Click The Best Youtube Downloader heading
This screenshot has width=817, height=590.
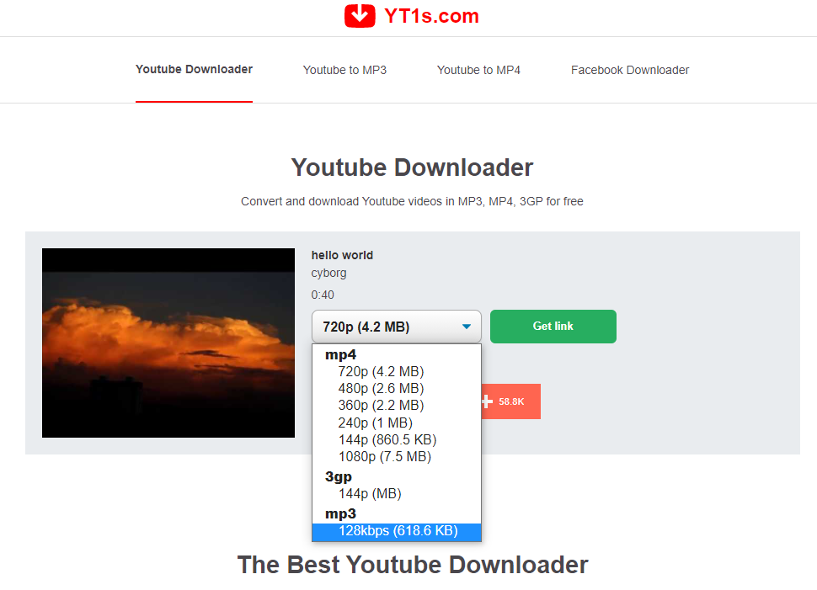[413, 565]
